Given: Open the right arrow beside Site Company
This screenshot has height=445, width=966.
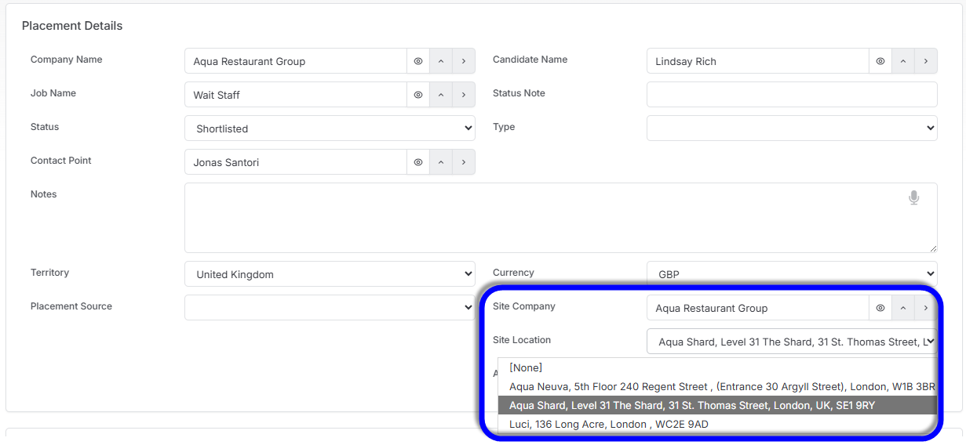Looking at the screenshot, I should tap(926, 308).
